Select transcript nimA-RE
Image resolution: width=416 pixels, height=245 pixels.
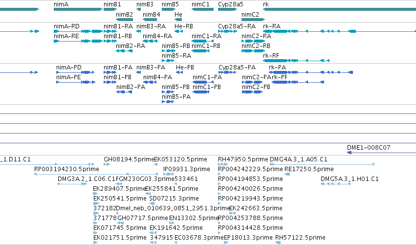point(66,36)
